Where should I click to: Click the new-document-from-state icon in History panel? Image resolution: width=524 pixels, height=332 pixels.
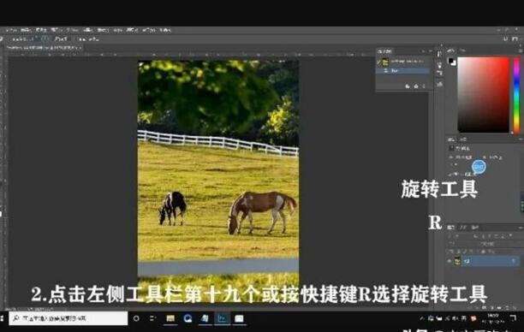pyautogui.click(x=408, y=86)
